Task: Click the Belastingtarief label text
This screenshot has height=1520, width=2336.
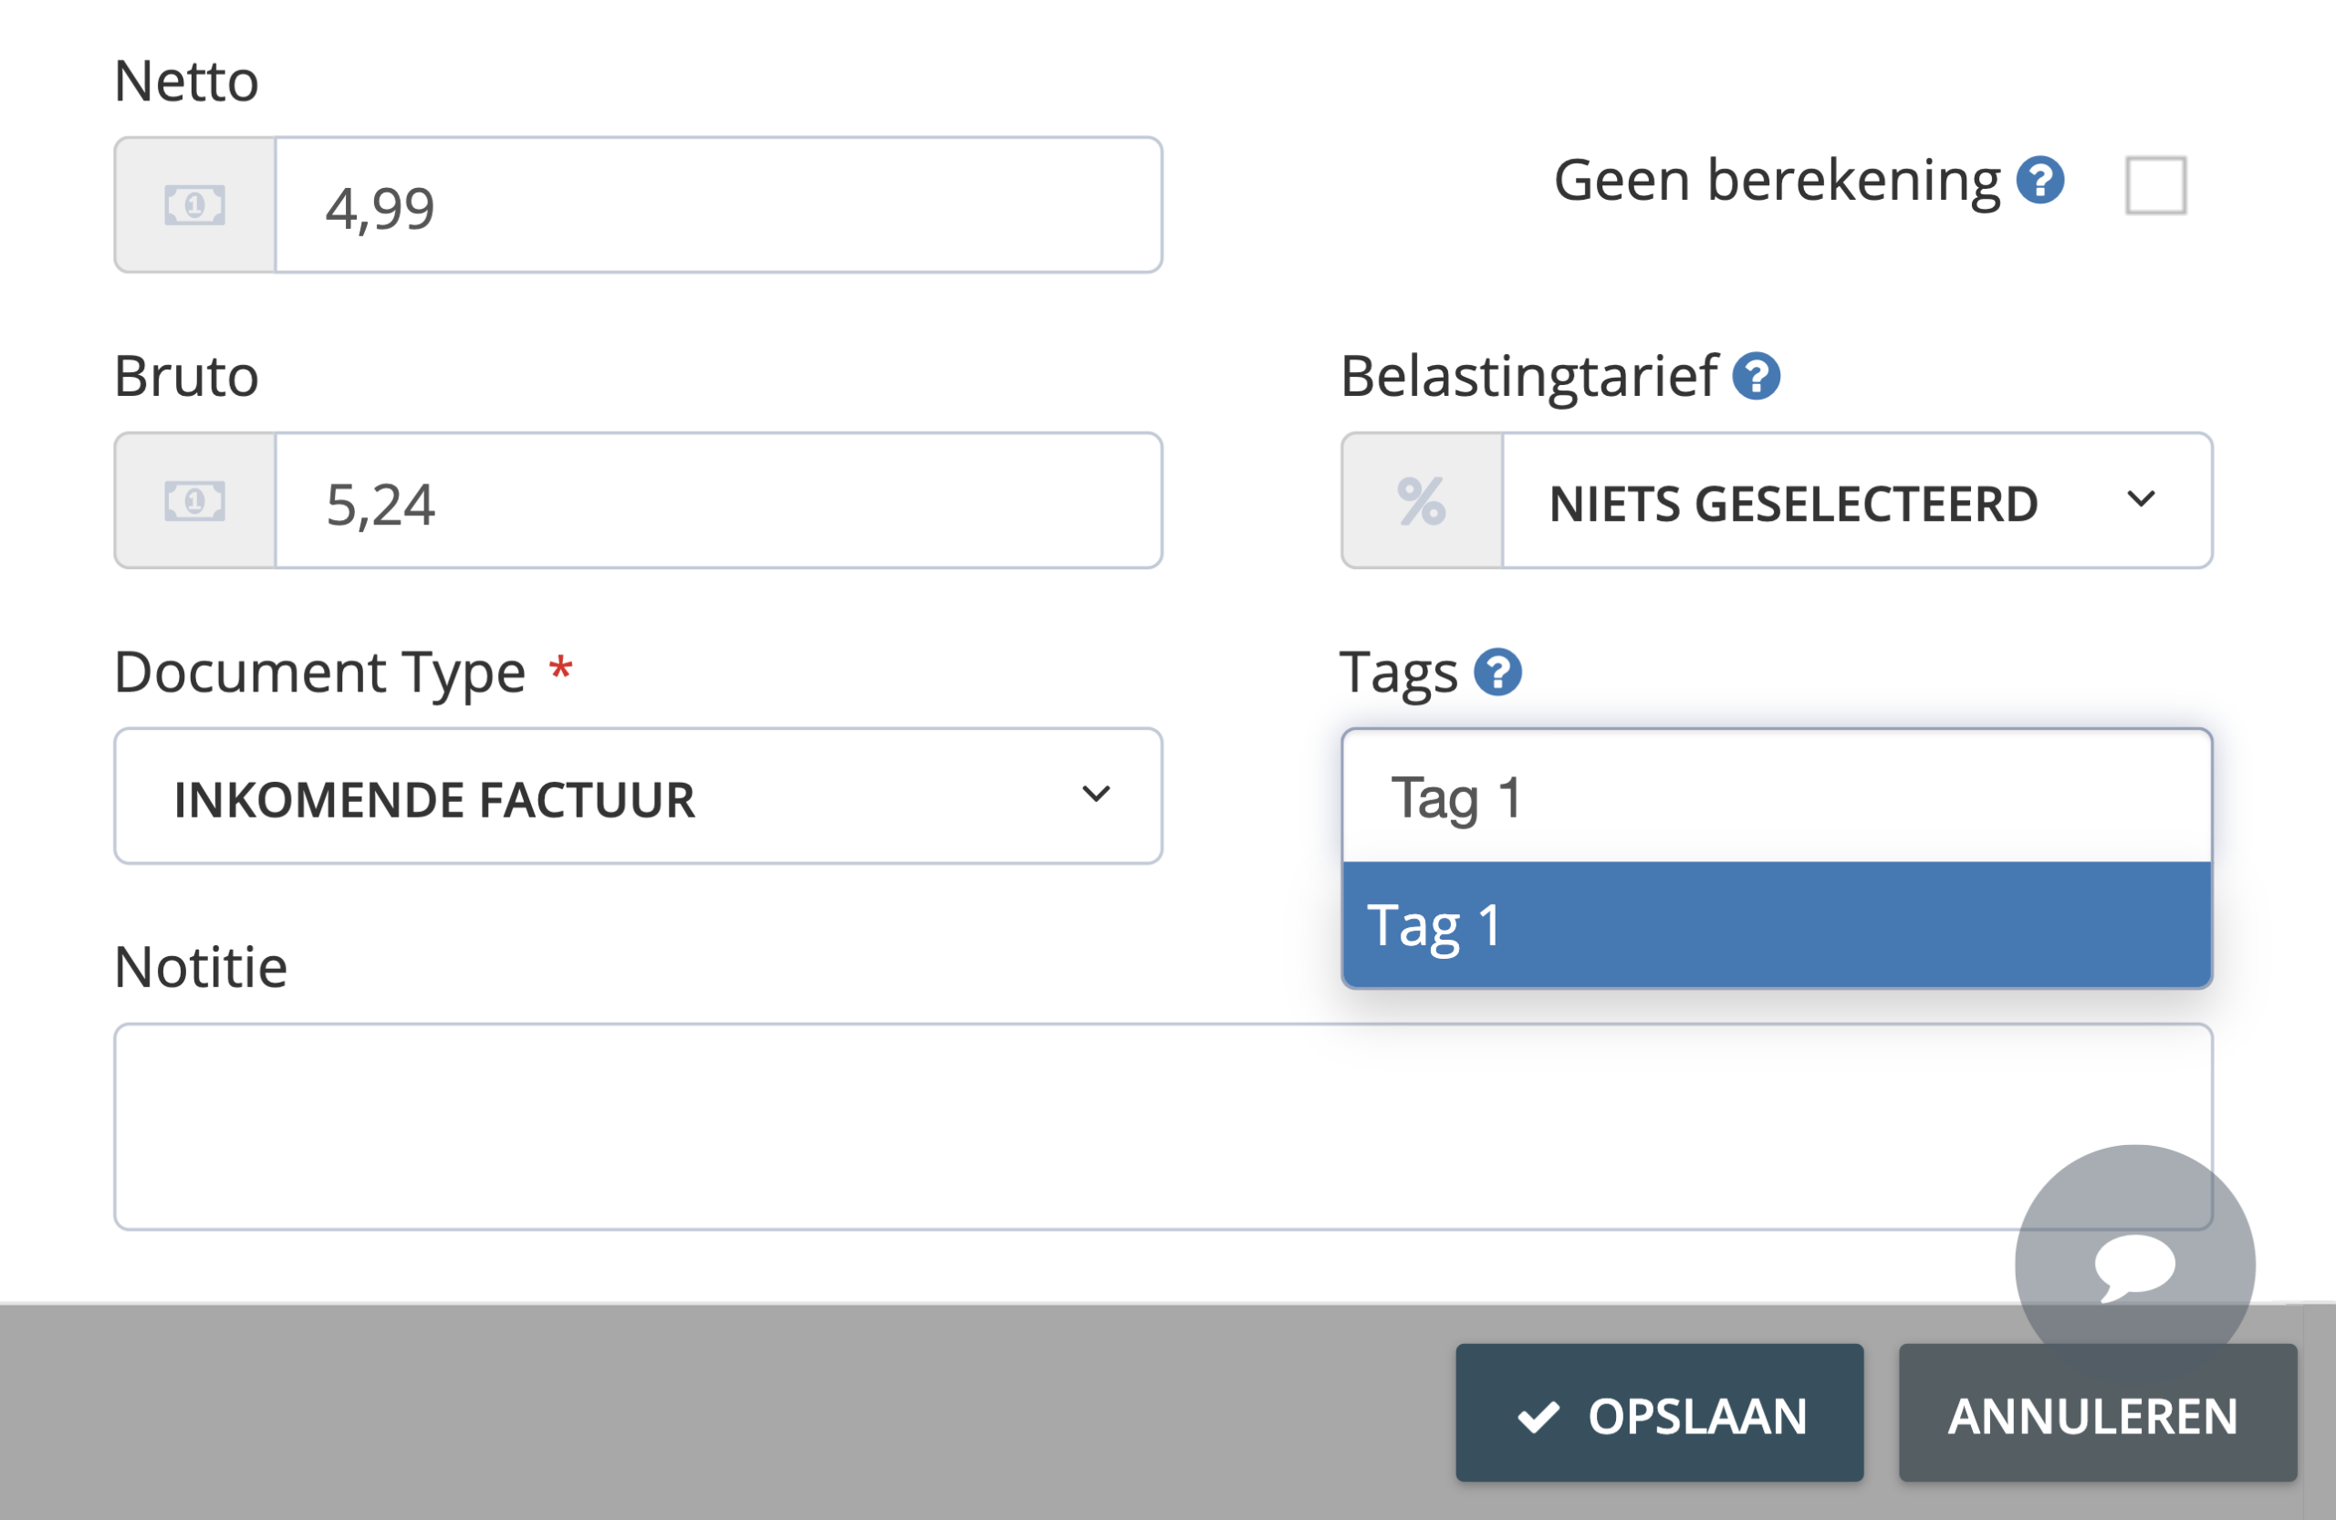Action: 1529,377
